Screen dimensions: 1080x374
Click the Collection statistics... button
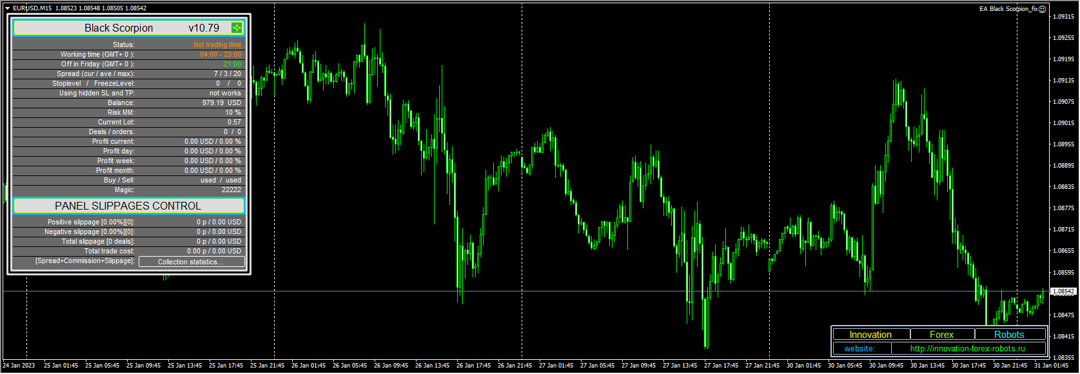(191, 262)
